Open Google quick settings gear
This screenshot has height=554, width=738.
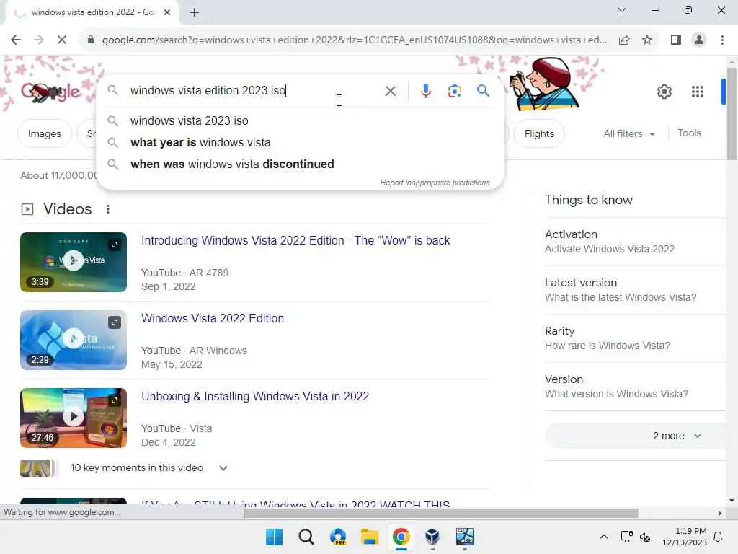tap(664, 92)
